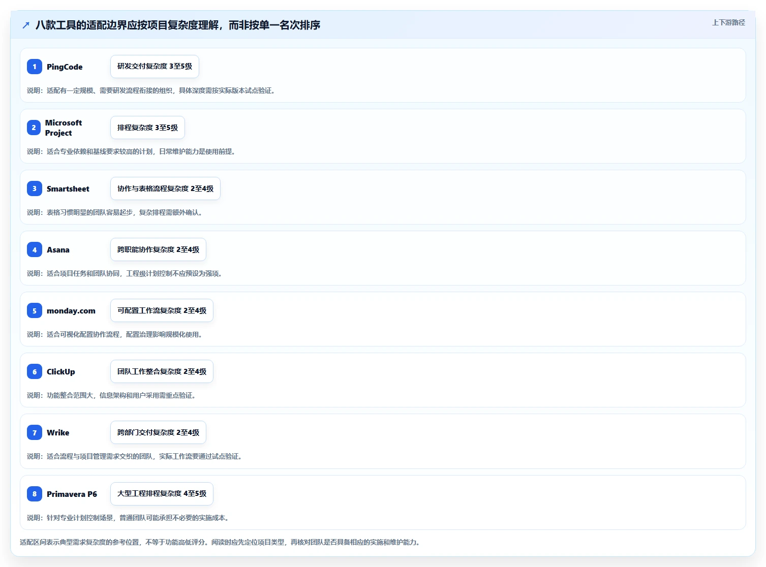Click the Asana tool name
The width and height of the screenshot is (766, 567).
[x=58, y=249]
